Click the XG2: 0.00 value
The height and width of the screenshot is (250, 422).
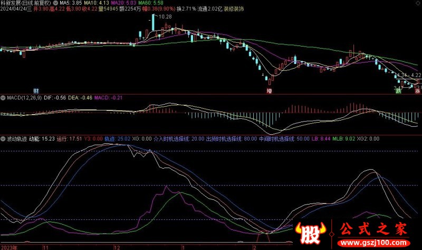[x=368, y=139]
